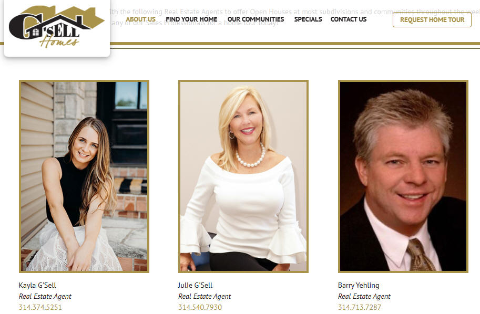Select Barry Yehling's headshot photo

(x=403, y=176)
